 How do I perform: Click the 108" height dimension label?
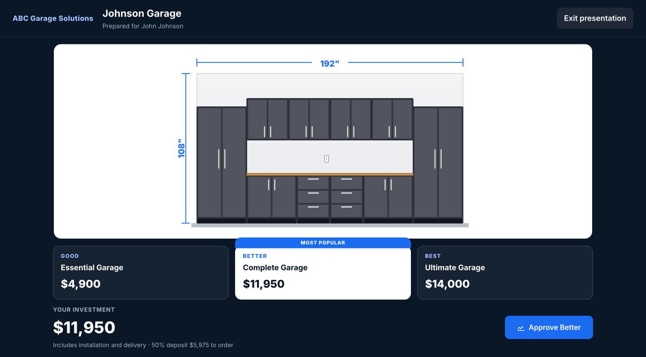(x=181, y=148)
